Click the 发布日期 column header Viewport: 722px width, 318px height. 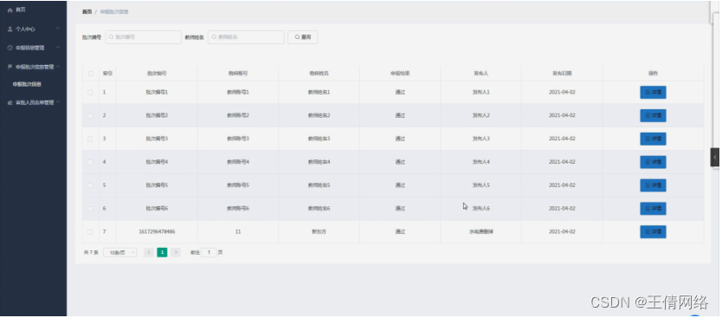(562, 74)
